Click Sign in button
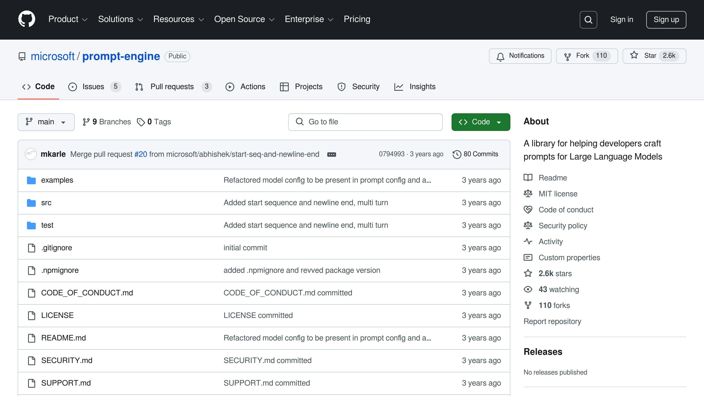 [622, 19]
